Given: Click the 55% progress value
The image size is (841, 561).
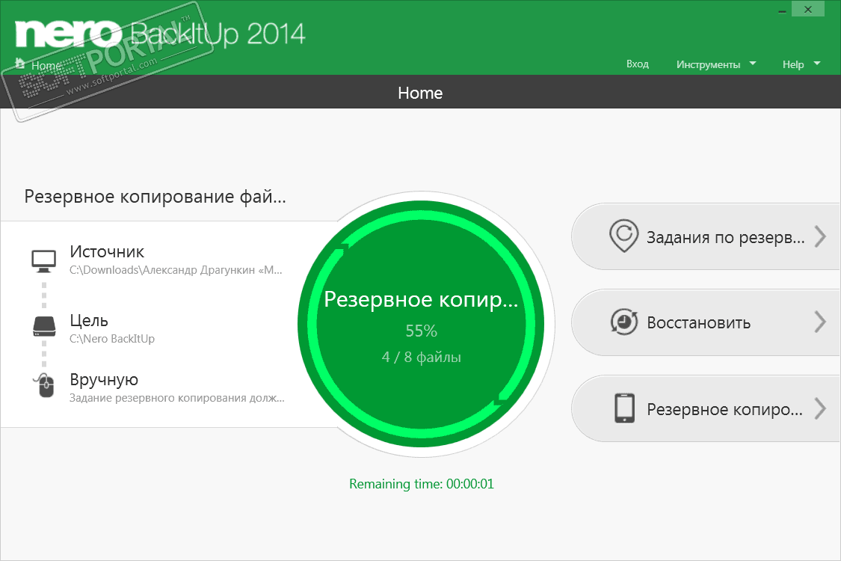Looking at the screenshot, I should point(421,331).
